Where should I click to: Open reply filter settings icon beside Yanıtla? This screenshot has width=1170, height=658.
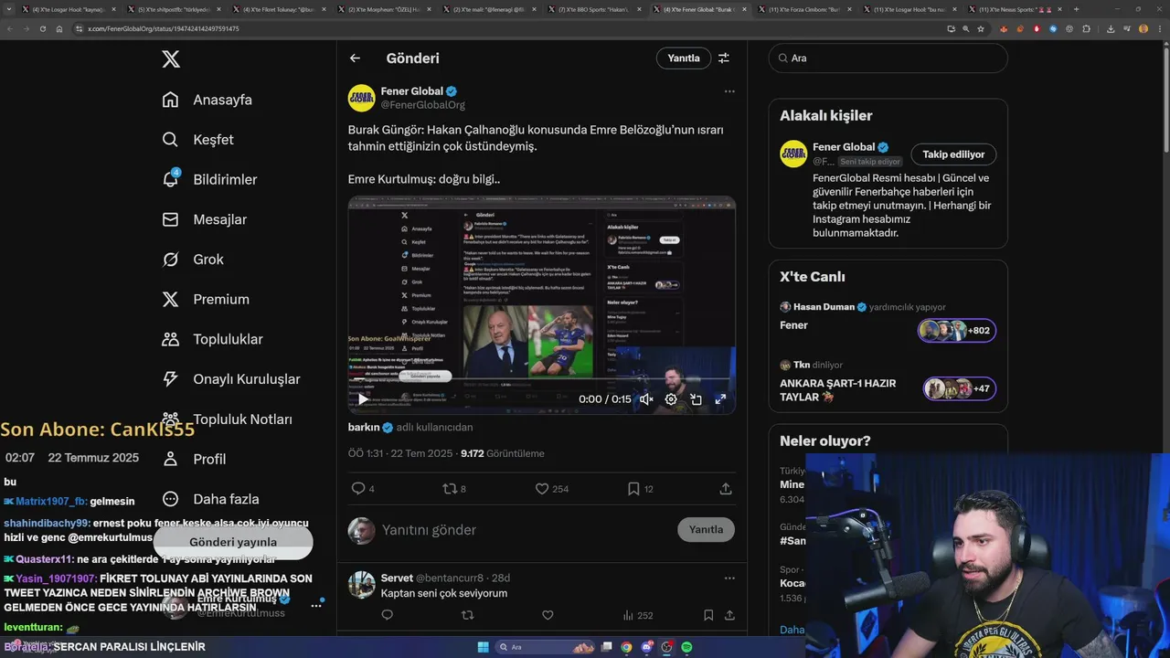pyautogui.click(x=724, y=58)
